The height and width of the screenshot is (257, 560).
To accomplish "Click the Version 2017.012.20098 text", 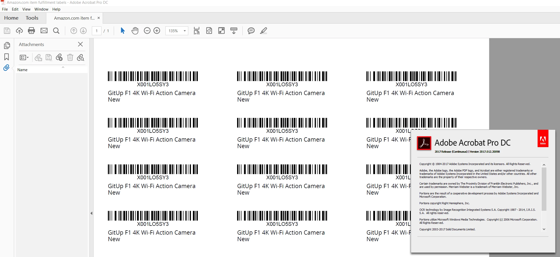I will click(x=485, y=152).
